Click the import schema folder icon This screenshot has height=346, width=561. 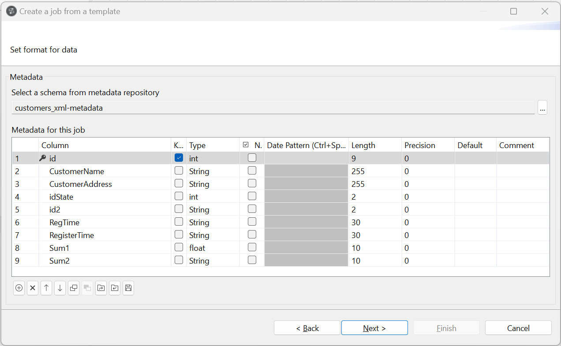click(x=115, y=288)
